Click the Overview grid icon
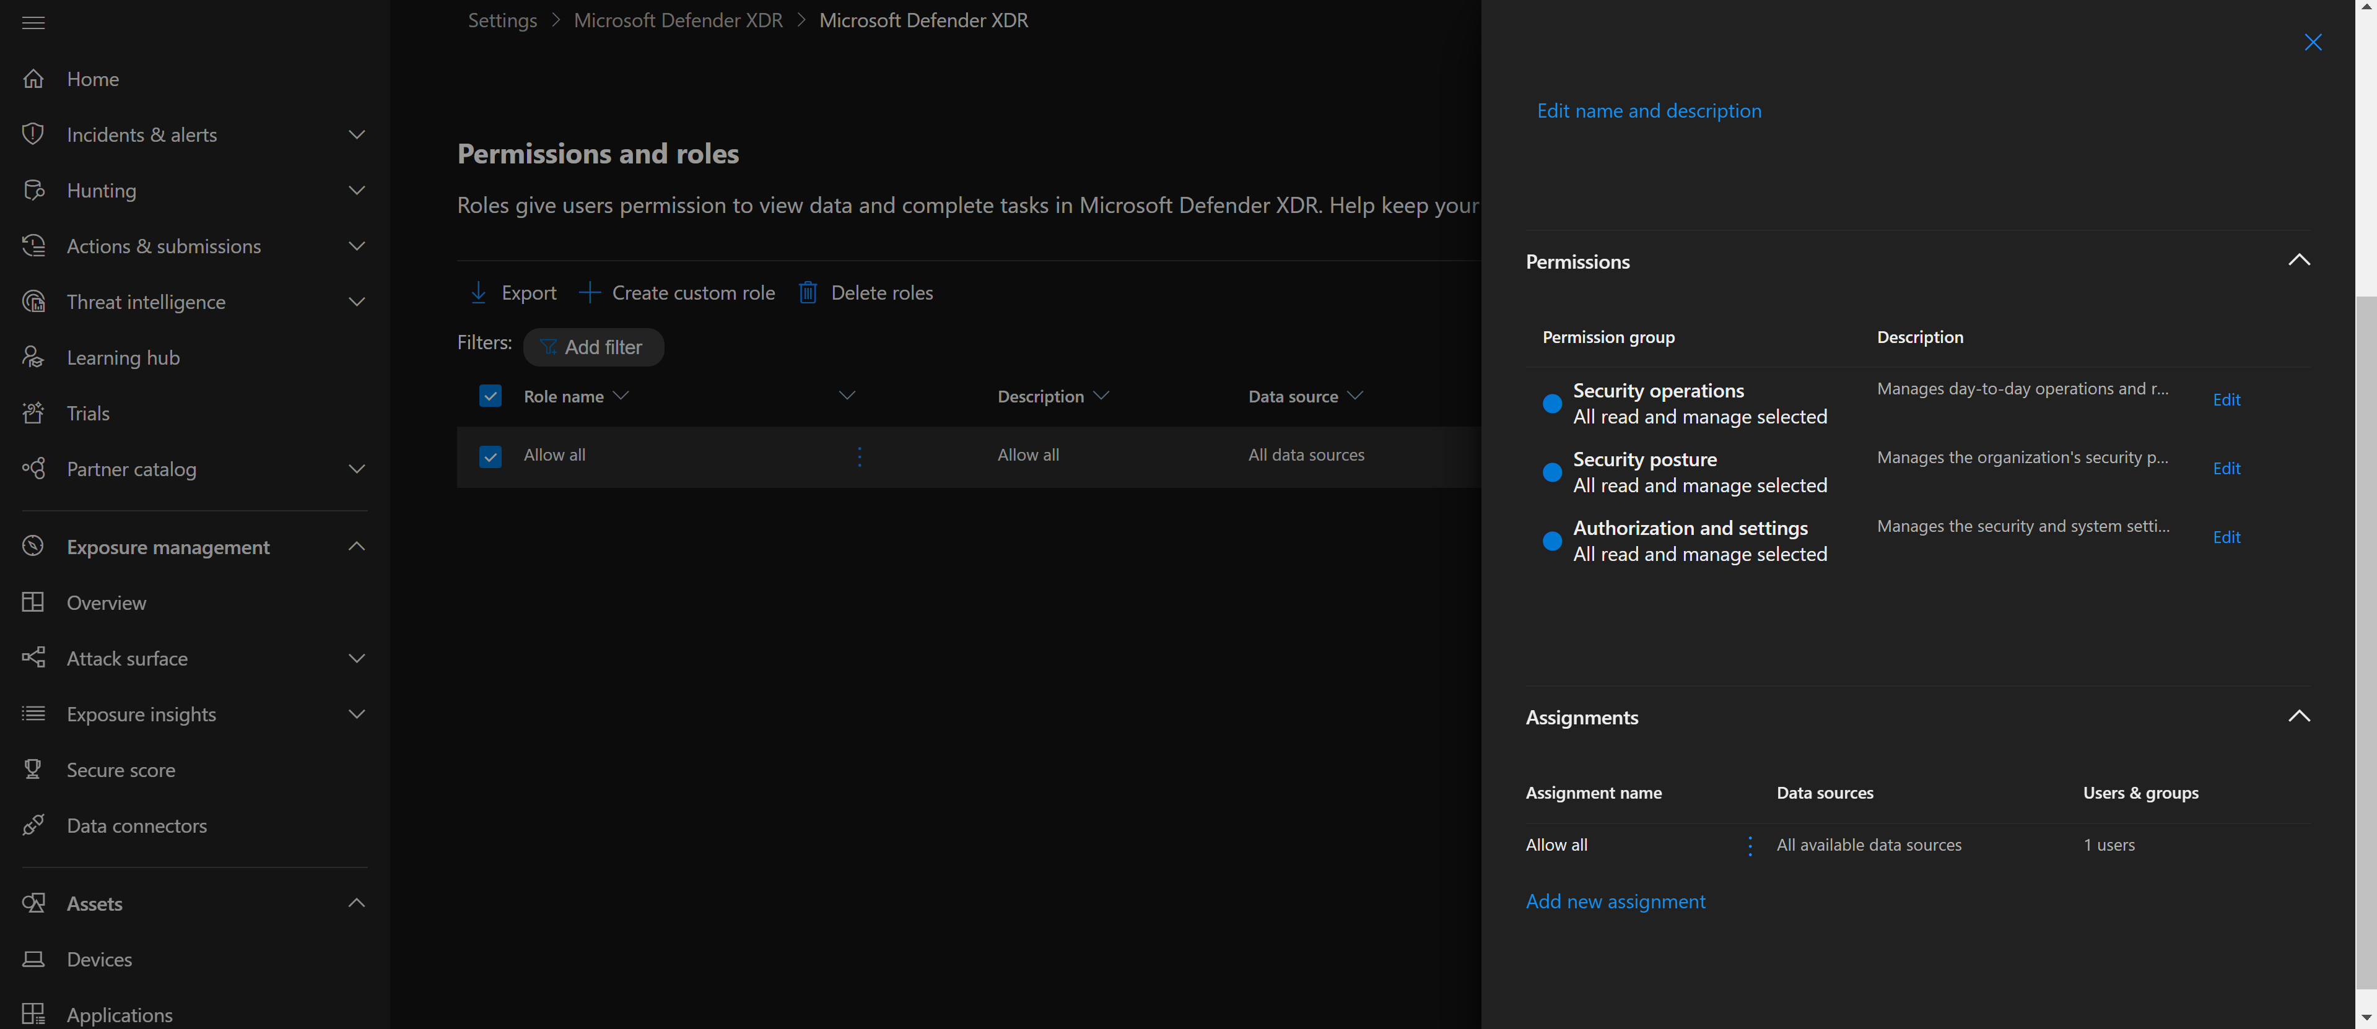Image resolution: width=2377 pixels, height=1029 pixels. [x=33, y=603]
